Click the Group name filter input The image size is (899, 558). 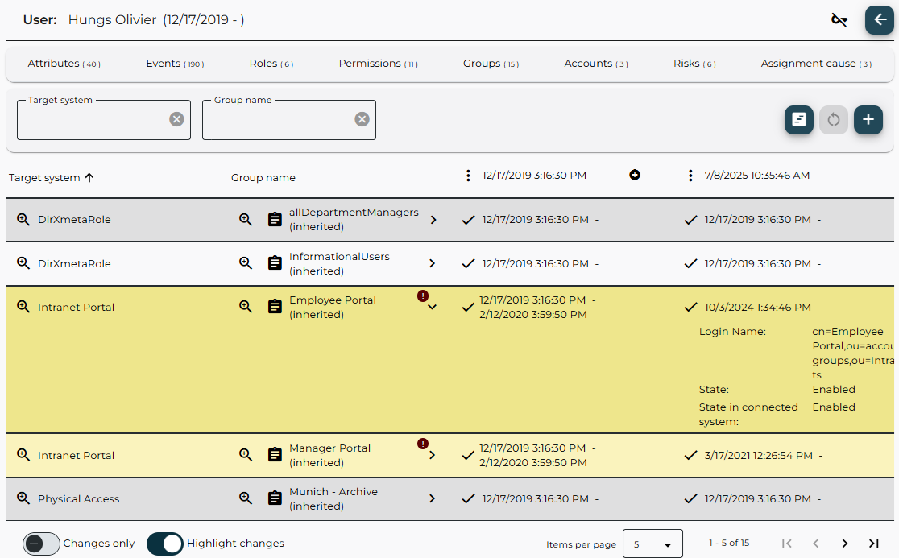pyautogui.click(x=276, y=120)
